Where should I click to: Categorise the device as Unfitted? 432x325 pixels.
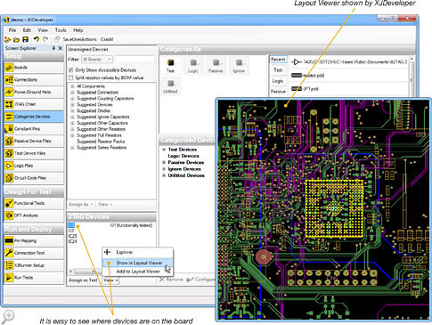[x=170, y=86]
